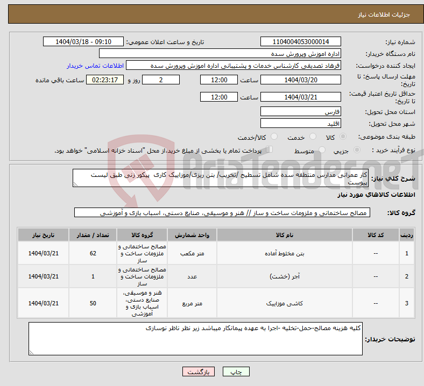
Task: Toggle the Islamic treasury payment checkbox
Action: coord(270,149)
